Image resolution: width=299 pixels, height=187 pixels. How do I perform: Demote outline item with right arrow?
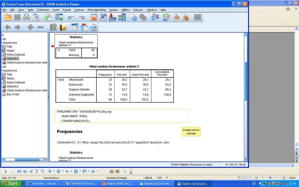point(18,27)
